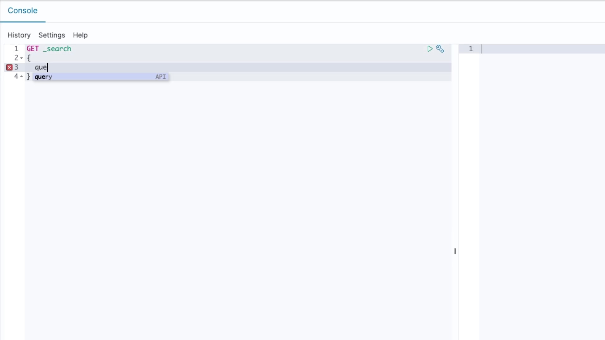Switch to the Console tab
Image resolution: width=605 pixels, height=340 pixels.
(22, 11)
